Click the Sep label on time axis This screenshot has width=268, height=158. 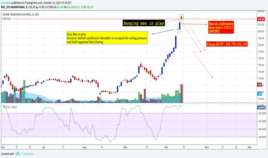coord(125,147)
